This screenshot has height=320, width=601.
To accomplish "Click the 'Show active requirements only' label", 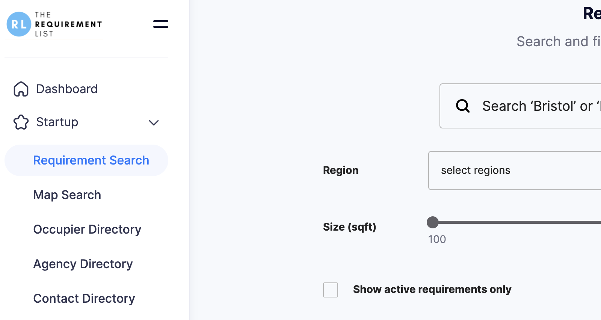I will [x=432, y=289].
